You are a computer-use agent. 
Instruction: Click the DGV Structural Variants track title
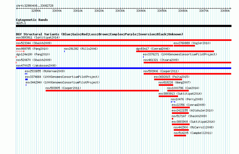pos(100,34)
